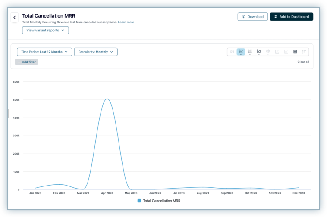Click the Apr 2023 peak on chart line

point(107,99)
